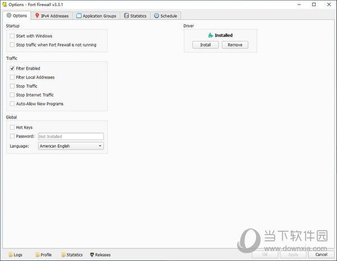This screenshot has width=337, height=261.
Task: Uncheck Filter Enabled
Action: 12,68
